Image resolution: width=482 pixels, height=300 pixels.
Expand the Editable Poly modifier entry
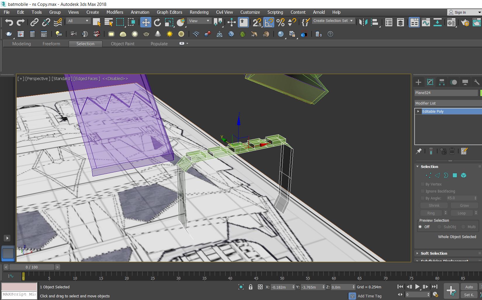418,111
